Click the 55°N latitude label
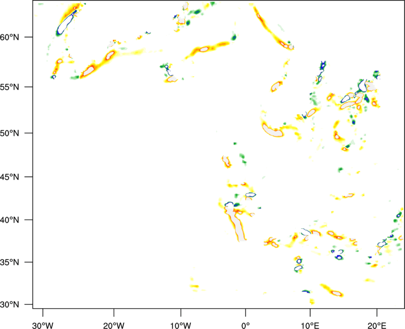Image resolution: width=405 pixels, height=329 pixels. tap(10, 87)
